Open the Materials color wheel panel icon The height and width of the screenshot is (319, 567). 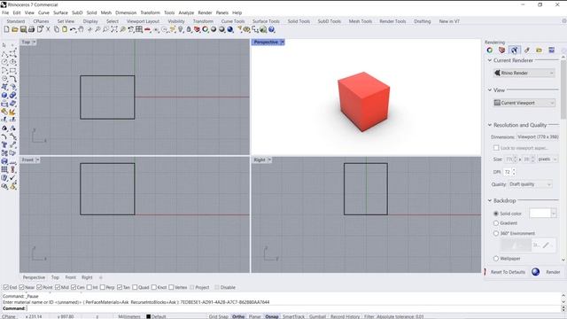490,51
